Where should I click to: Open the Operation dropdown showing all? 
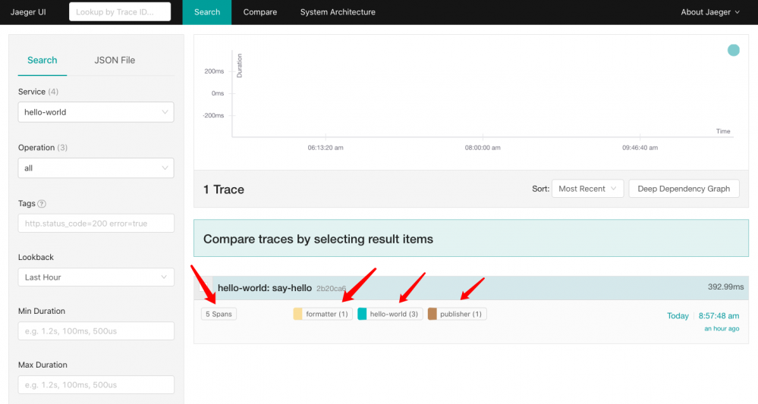pos(96,168)
